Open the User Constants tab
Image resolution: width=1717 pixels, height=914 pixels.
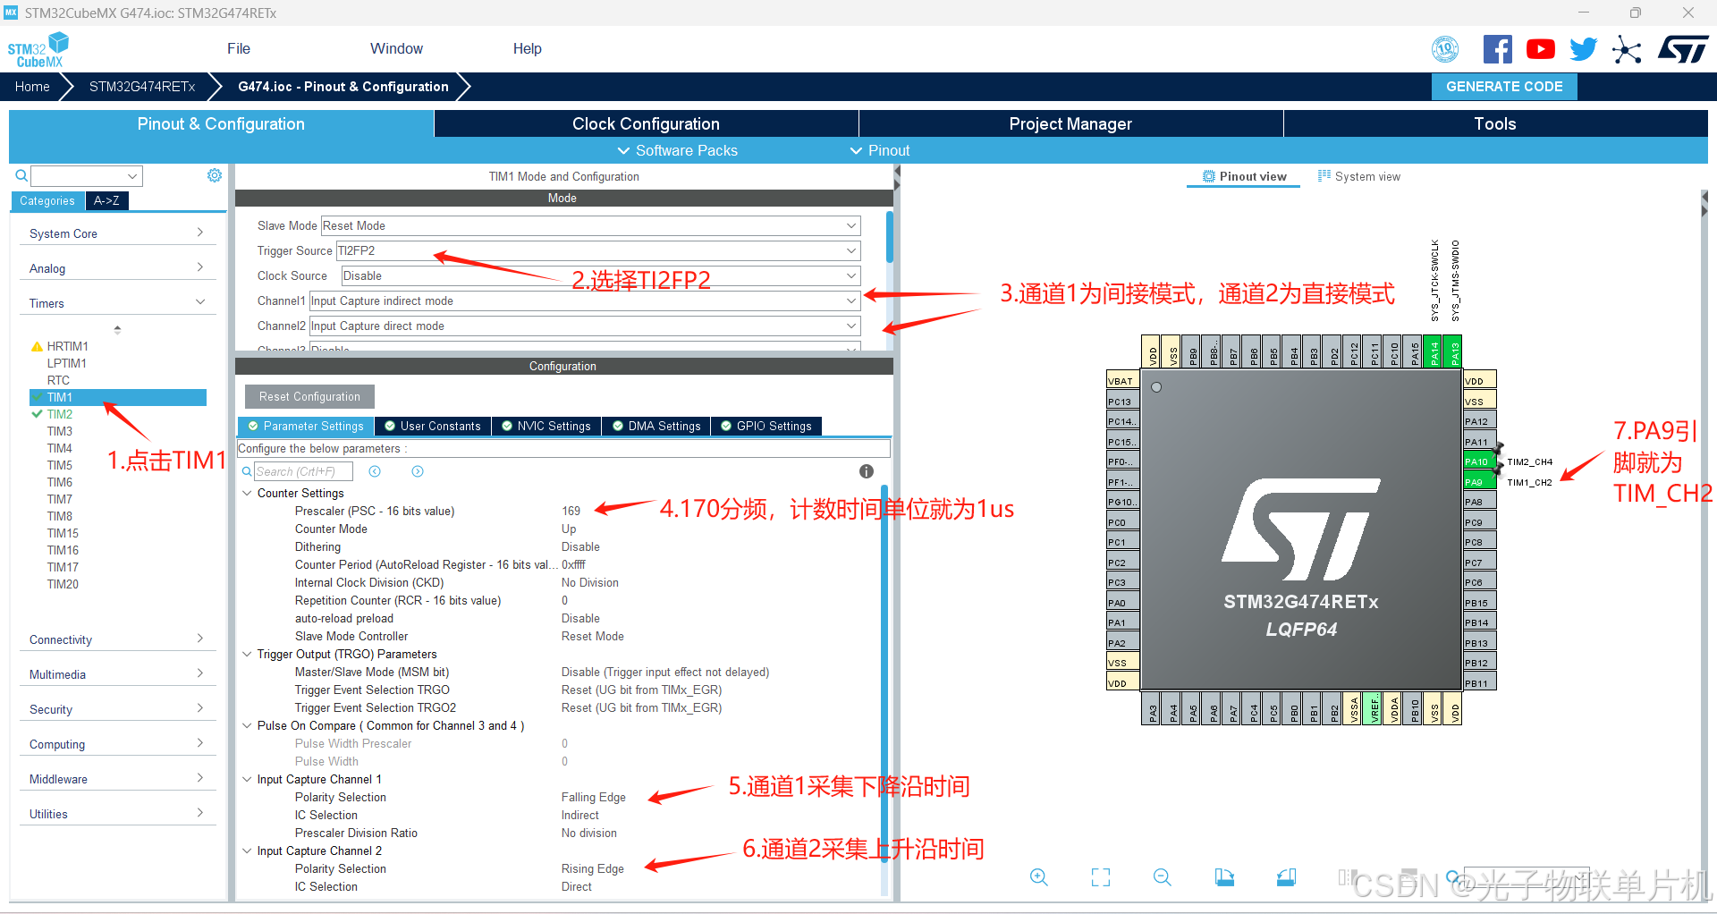coord(433,426)
